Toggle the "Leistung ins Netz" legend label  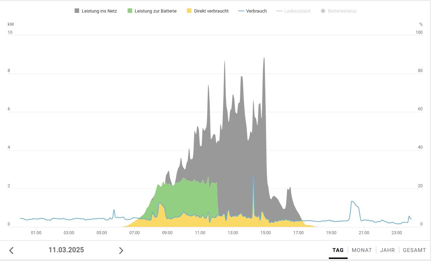(x=99, y=11)
